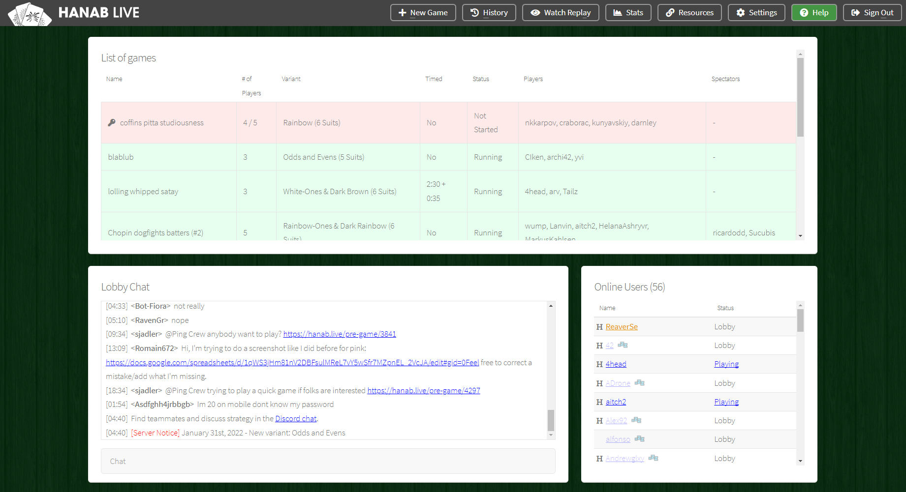
Task: Click the Playing status link for 4head
Action: coord(726,364)
